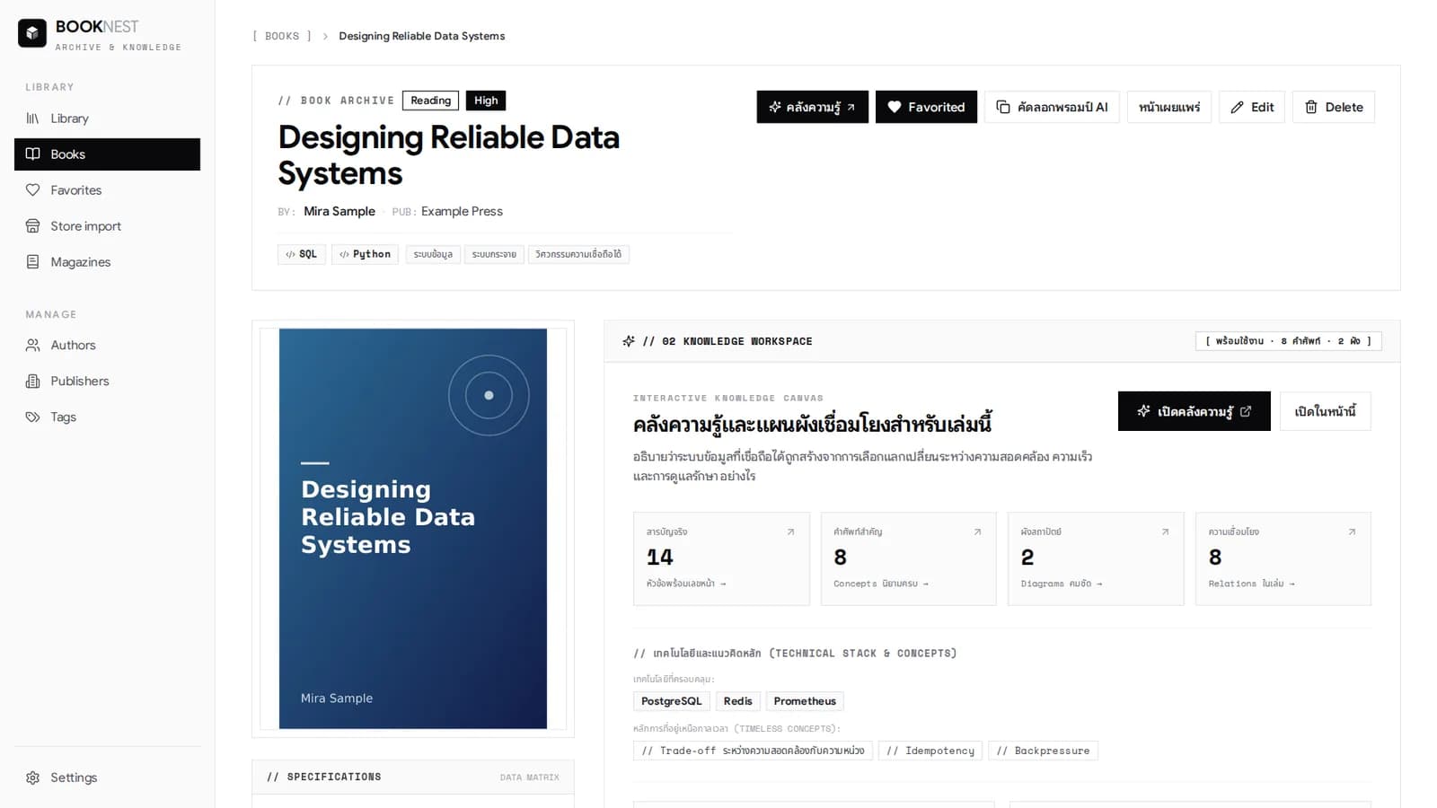Click the Magazines page icon
This screenshot has height=808, width=1437.
(32, 262)
